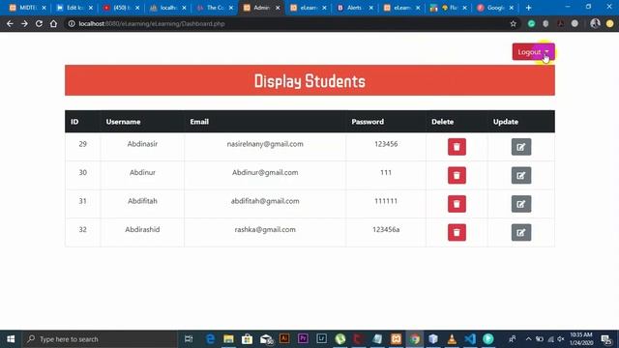Switch to the Edit browser tab
Screen dimensions: 619x348
click(x=74, y=8)
